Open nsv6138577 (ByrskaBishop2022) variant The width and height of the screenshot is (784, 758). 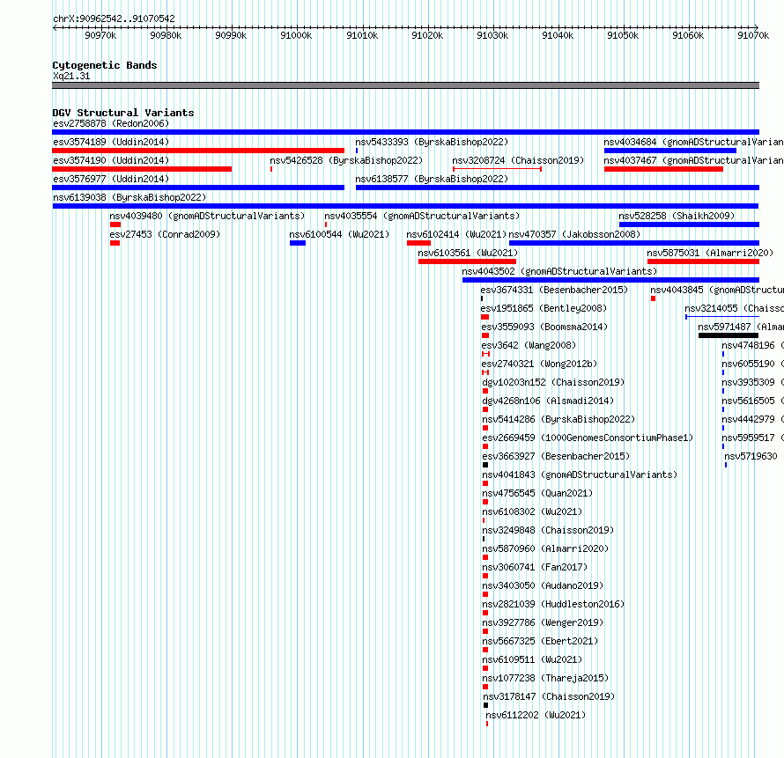432,179
